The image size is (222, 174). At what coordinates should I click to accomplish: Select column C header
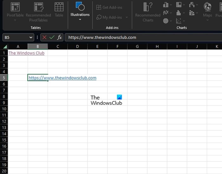pos(58,47)
